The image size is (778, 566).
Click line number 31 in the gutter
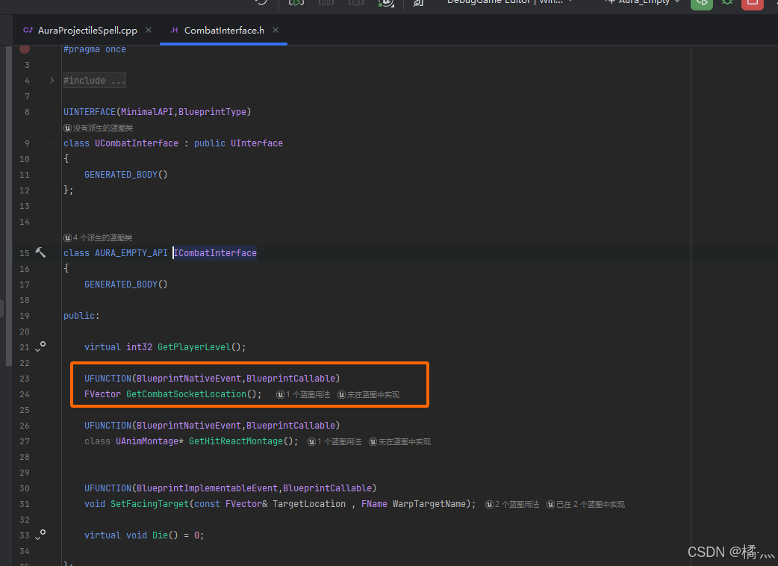(x=25, y=504)
